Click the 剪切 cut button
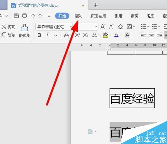 (8, 27)
